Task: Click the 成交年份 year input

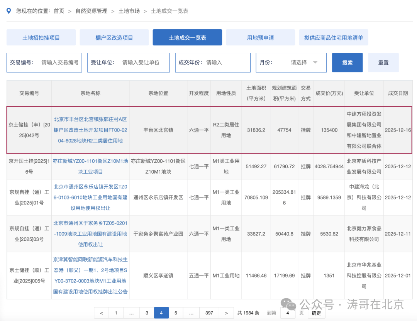Action: pos(226,63)
